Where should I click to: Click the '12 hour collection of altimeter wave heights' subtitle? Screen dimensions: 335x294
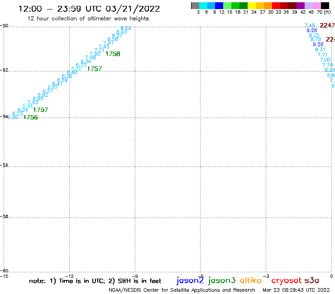[88, 19]
